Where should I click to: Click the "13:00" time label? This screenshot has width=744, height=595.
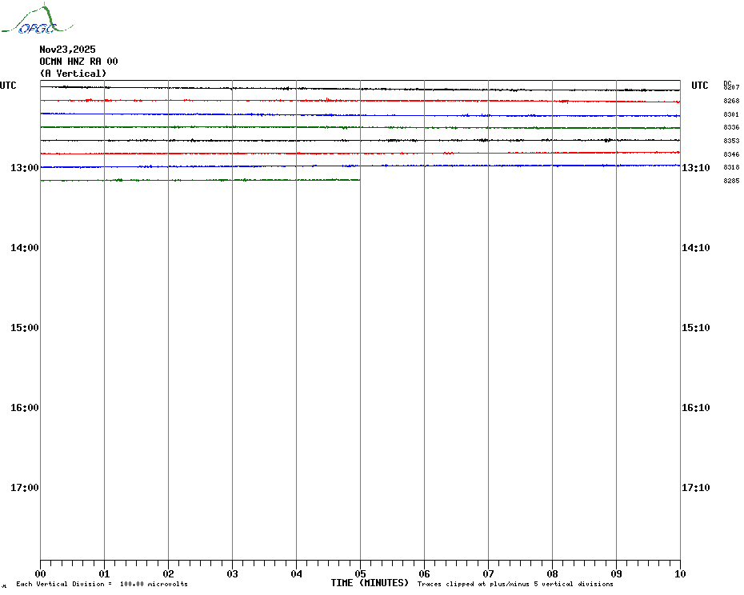(25, 167)
